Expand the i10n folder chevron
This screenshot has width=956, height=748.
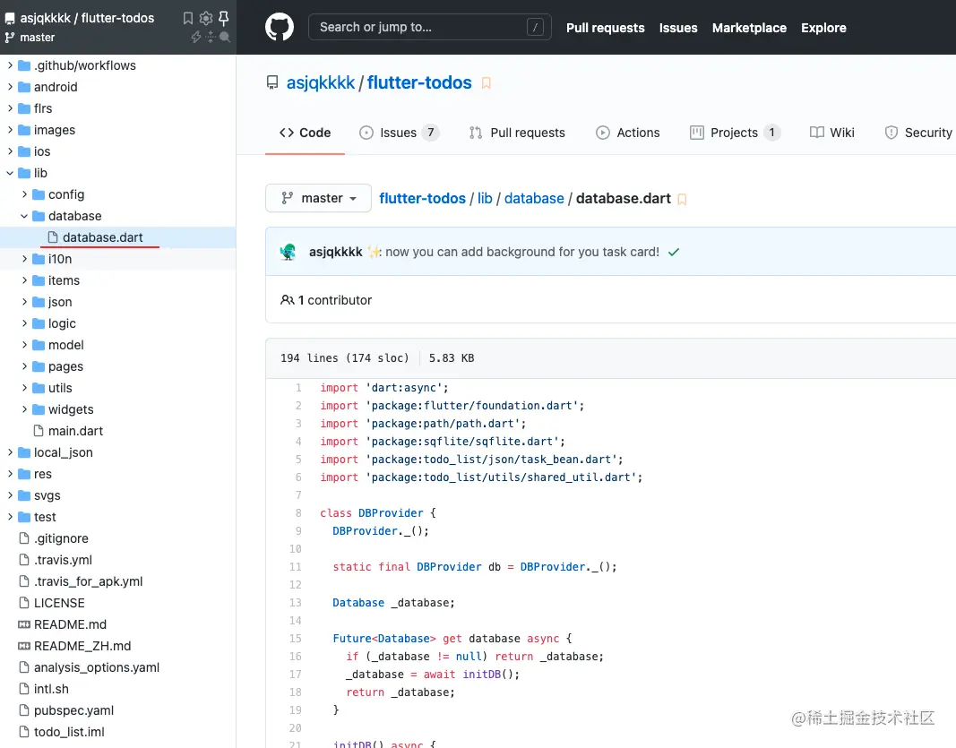click(x=24, y=259)
